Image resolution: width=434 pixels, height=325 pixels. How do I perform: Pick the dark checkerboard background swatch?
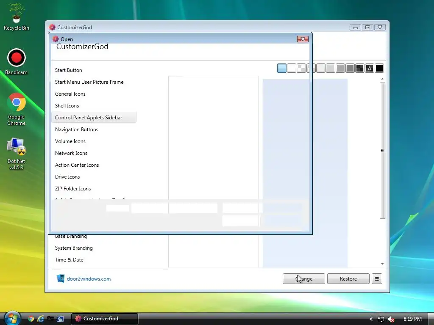(359, 68)
